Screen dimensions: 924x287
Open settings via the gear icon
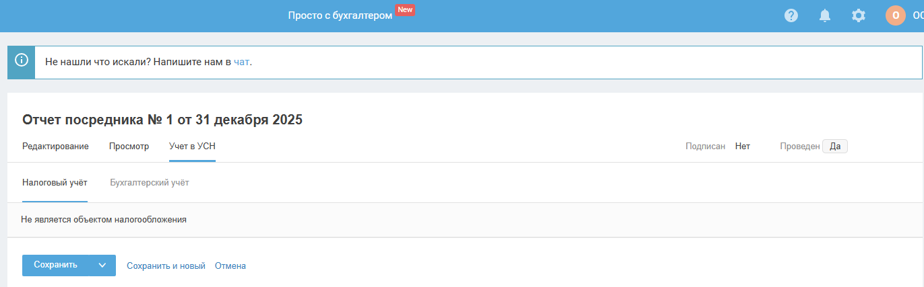coord(859,15)
